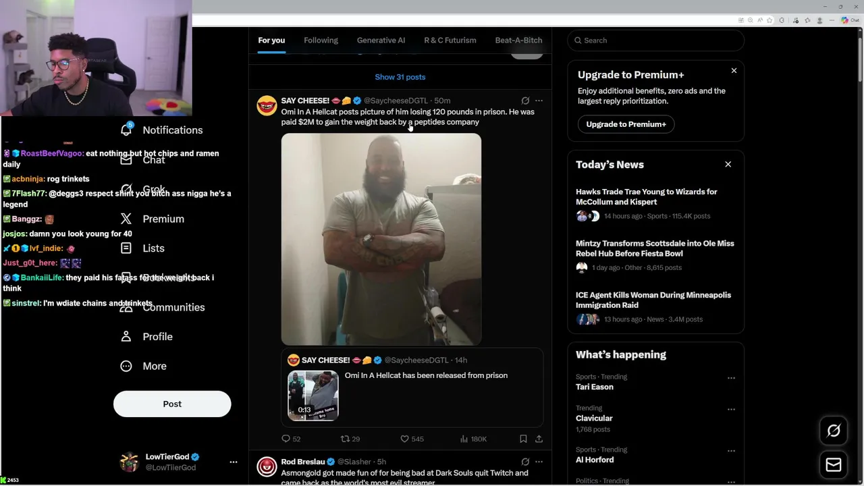Click the Rod Breslau profile avatar
This screenshot has width=864, height=486.
click(x=267, y=466)
